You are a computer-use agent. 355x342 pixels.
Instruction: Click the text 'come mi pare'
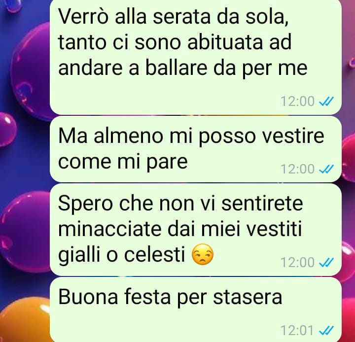pyautogui.click(x=123, y=162)
